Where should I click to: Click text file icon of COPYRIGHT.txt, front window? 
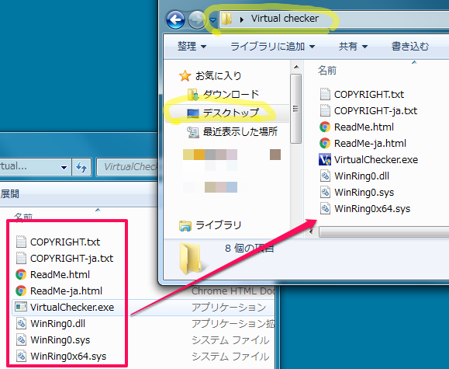click(x=325, y=94)
